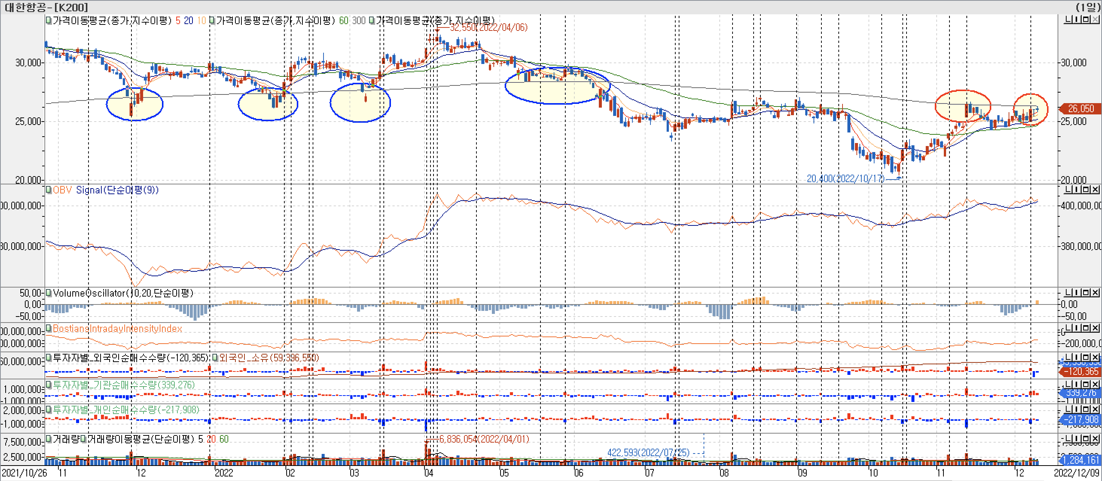Click the 6,836,054 peak volume label
The width and height of the screenshot is (1102, 481).
coord(484,439)
